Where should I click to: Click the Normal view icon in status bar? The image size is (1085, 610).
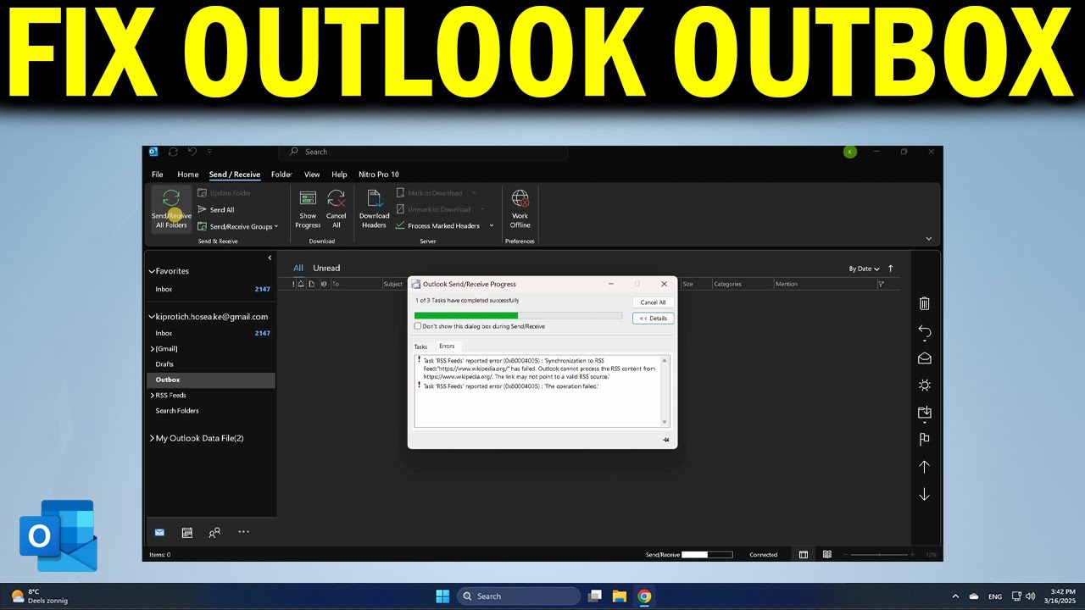[x=803, y=555]
